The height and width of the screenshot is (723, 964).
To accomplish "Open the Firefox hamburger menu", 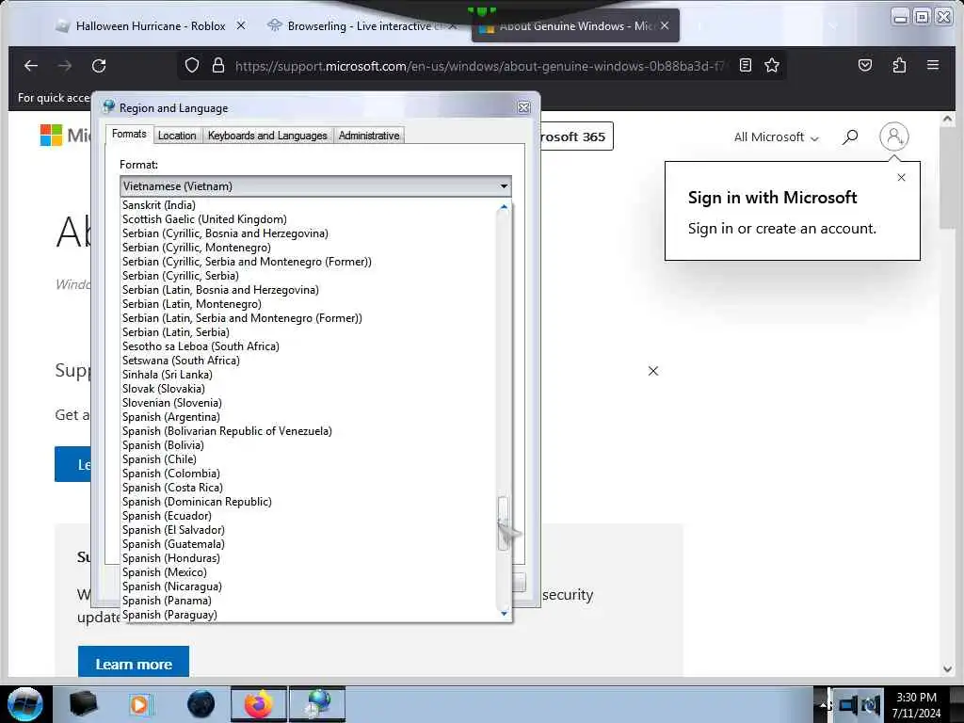I will click(933, 65).
